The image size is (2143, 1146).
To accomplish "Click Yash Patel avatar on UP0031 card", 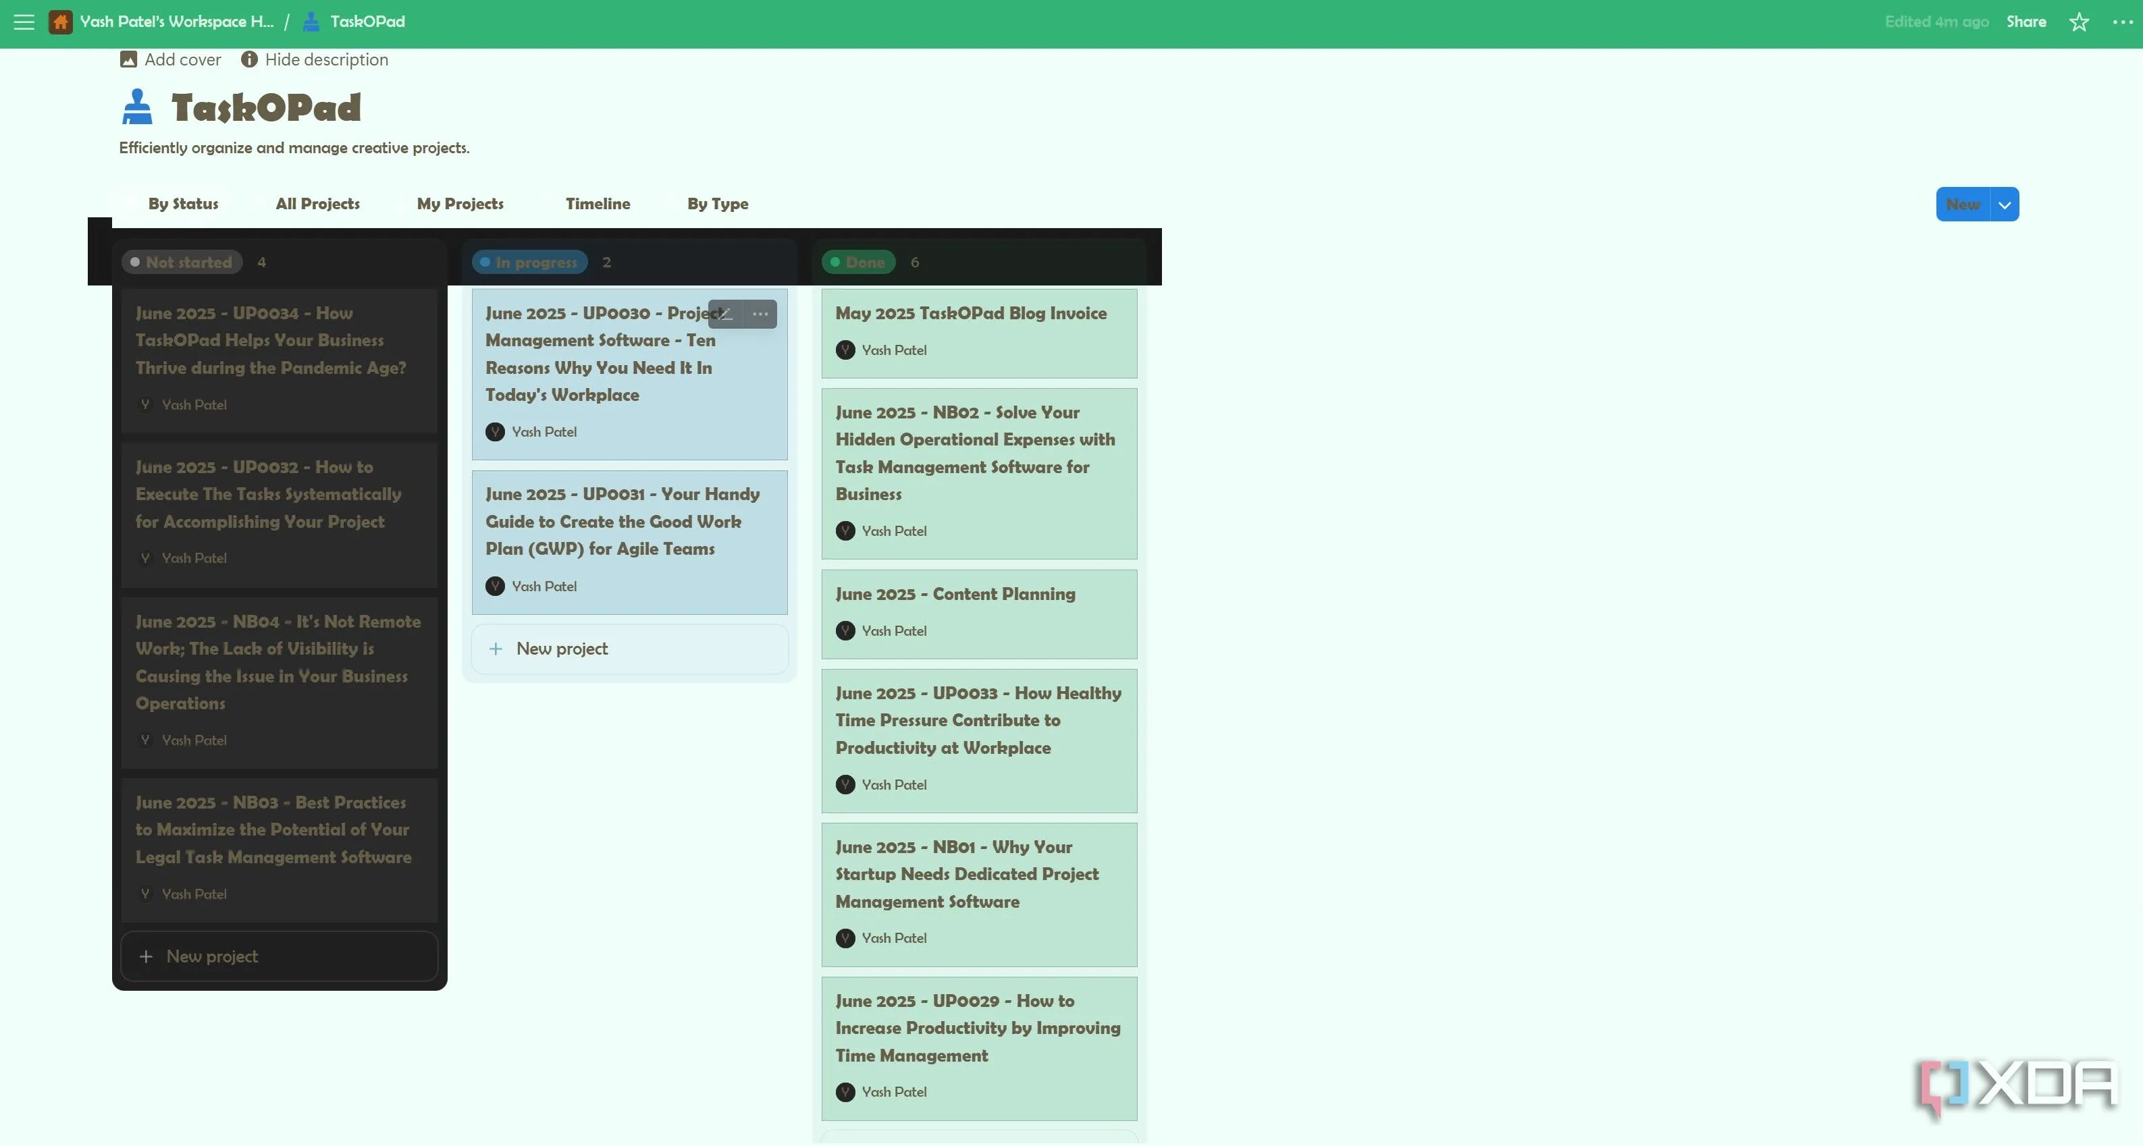I will point(495,586).
